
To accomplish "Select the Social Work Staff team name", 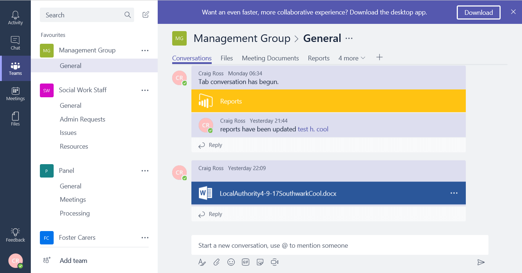I will tap(83, 90).
